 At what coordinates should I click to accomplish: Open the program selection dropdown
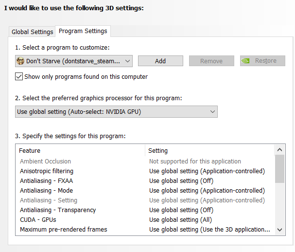[x=74, y=61]
